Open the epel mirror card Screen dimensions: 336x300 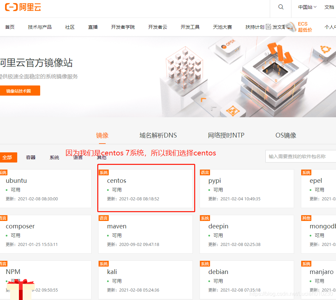(x=318, y=189)
